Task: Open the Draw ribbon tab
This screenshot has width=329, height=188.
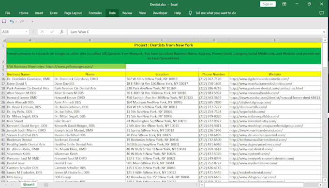Action: (x=54, y=13)
